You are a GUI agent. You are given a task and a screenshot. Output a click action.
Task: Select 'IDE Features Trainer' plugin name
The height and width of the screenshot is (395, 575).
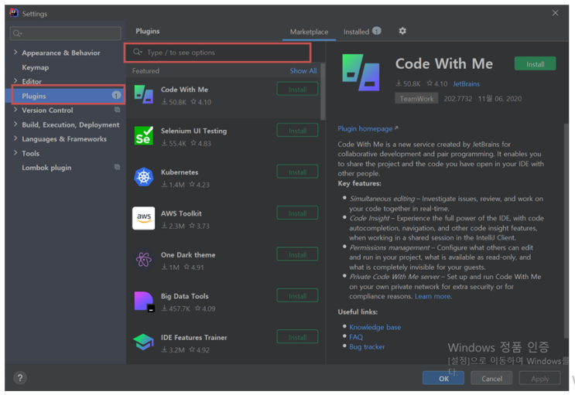tap(193, 338)
